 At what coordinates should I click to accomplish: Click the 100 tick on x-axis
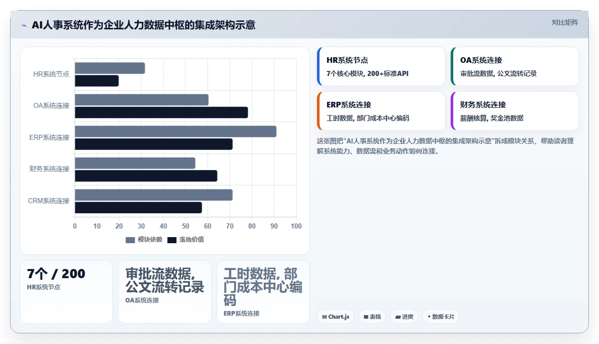click(x=296, y=226)
